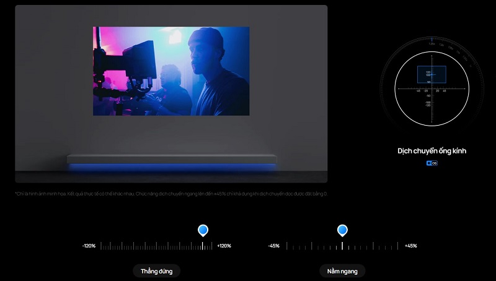The height and width of the screenshot is (281, 496).
Task: Click the "Dịch chuyển ống kính" heading
Action: (432, 151)
